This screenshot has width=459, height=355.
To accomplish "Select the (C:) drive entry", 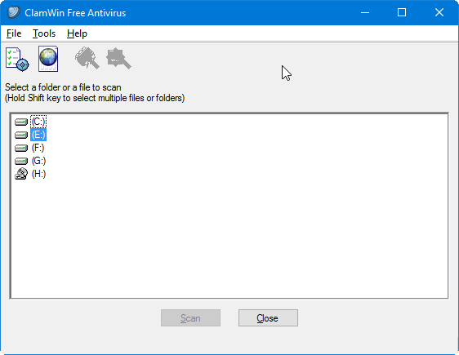I will coord(38,122).
